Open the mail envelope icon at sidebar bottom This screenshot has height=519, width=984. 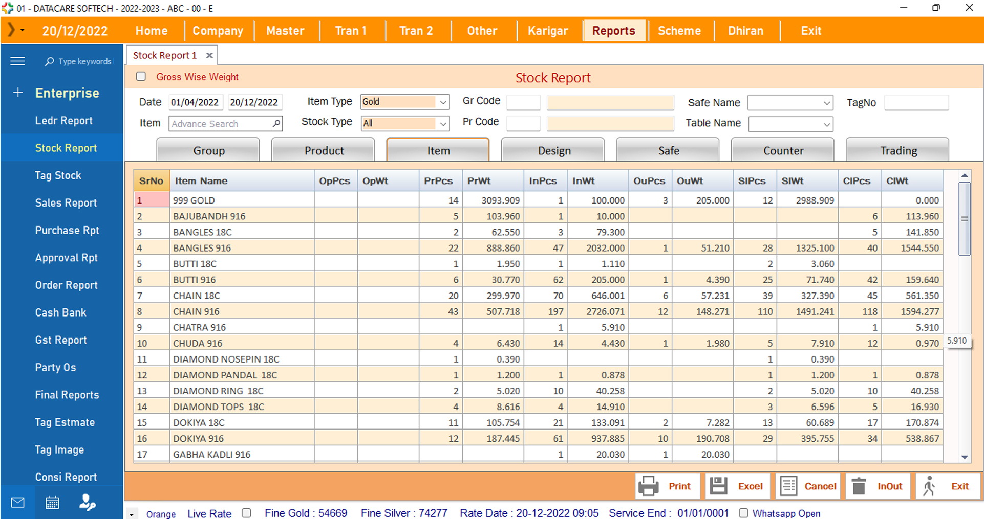17,503
